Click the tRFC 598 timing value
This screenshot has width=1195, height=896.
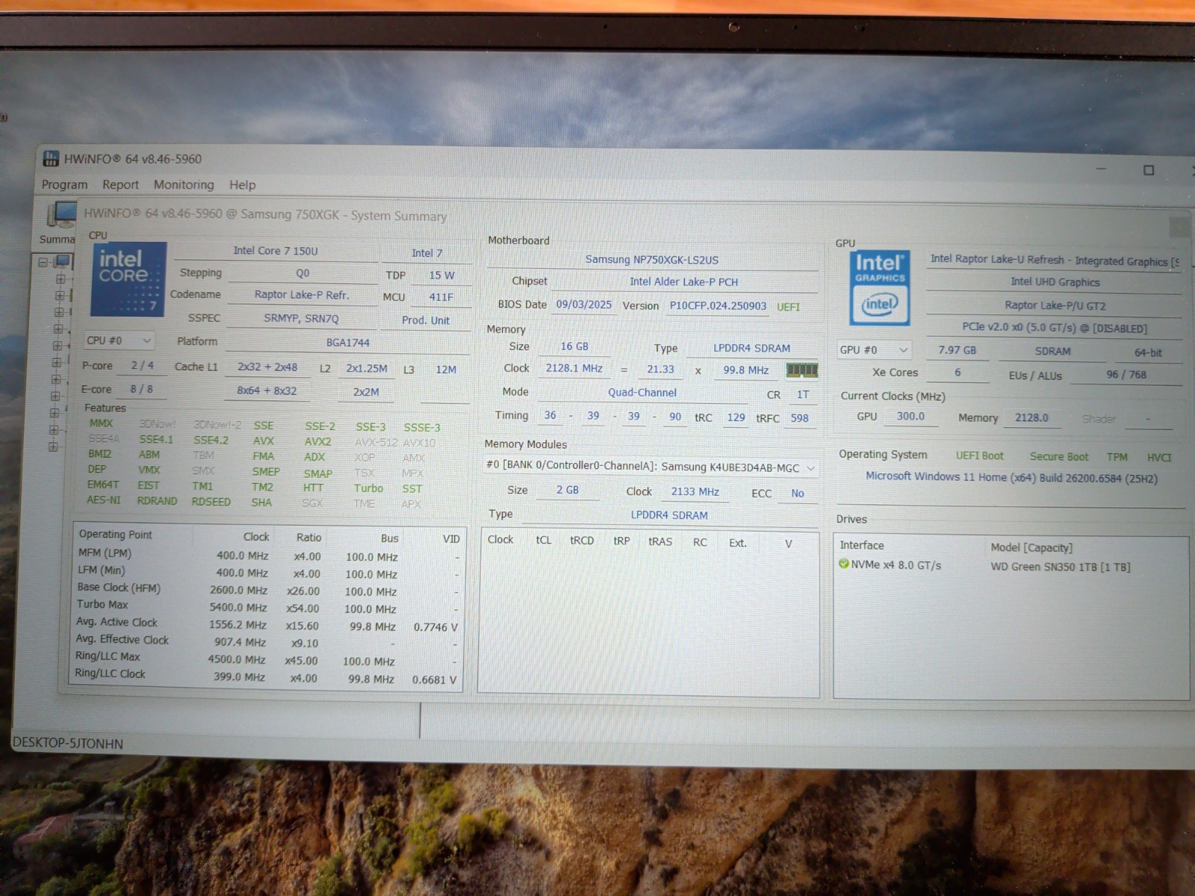(799, 418)
